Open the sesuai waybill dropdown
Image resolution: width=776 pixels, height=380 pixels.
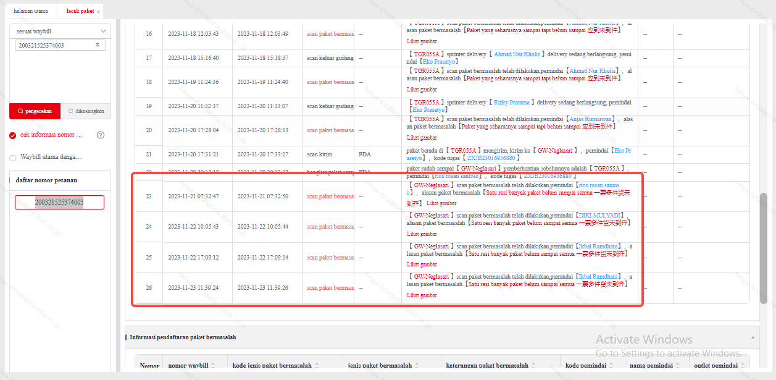pyautogui.click(x=60, y=30)
